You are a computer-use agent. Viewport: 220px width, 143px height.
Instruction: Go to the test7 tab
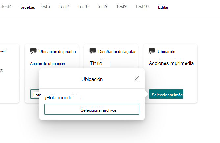[64, 7]
